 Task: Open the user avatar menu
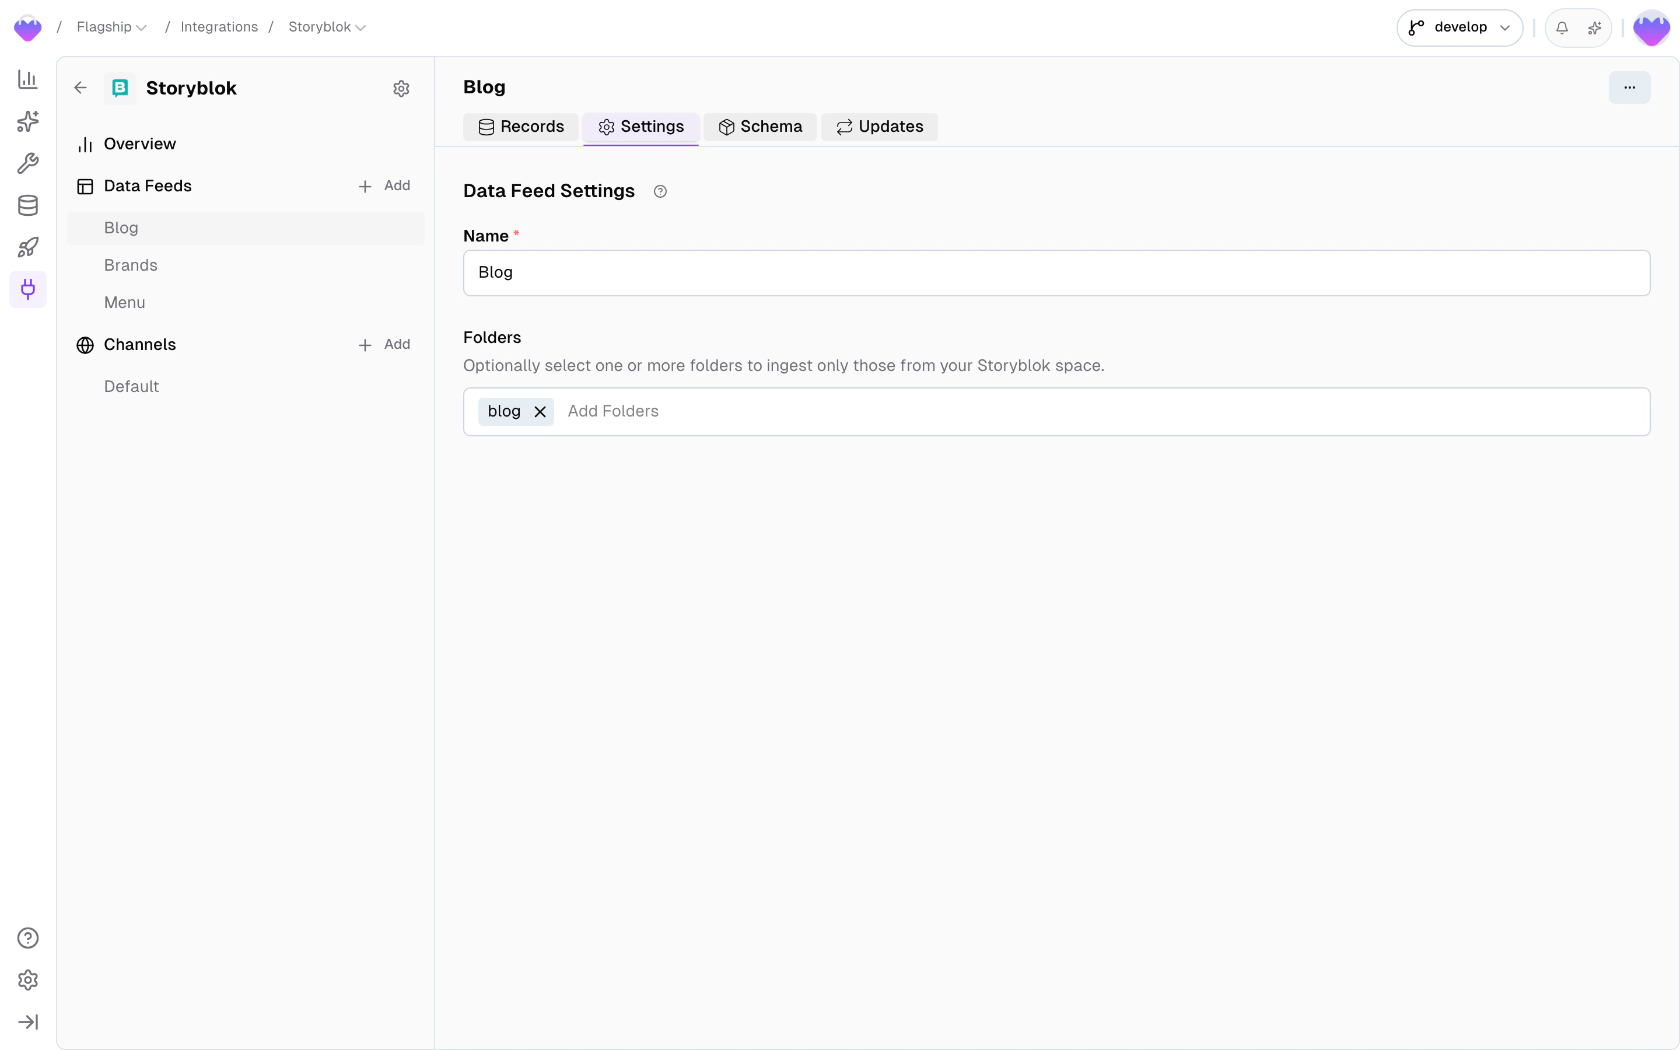1651,28
